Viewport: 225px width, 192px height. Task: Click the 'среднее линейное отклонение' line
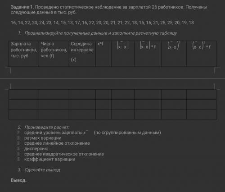pyautogui.click(x=57, y=143)
